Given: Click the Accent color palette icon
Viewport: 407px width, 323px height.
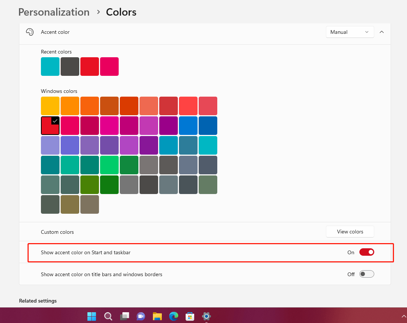Looking at the screenshot, I should click(30, 32).
